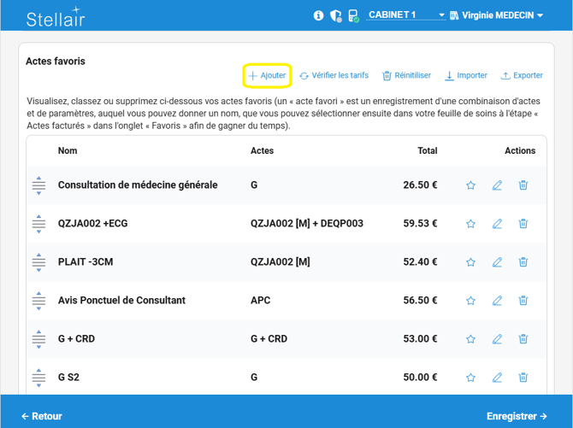
Task: Click Importer to import favorites
Action: click(466, 75)
